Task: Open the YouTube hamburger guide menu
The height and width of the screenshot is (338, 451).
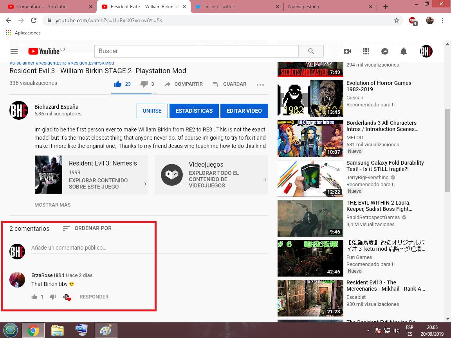Action: tap(14, 51)
